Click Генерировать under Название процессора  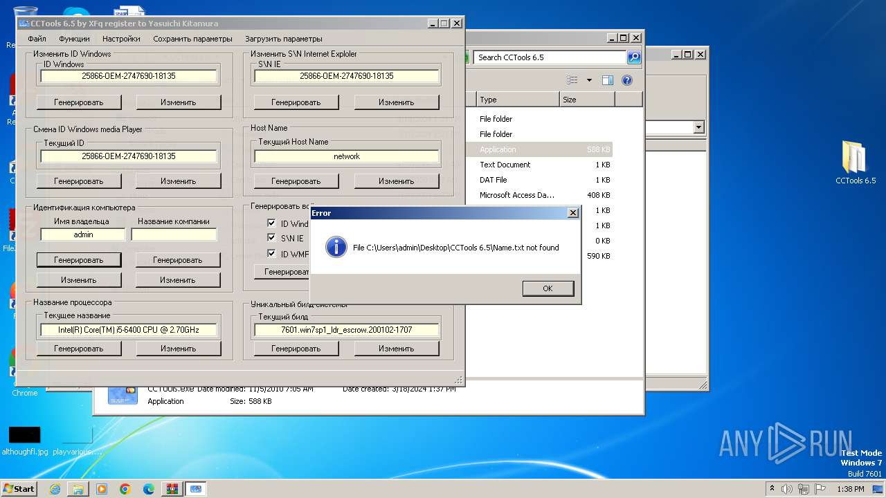pyautogui.click(x=79, y=349)
